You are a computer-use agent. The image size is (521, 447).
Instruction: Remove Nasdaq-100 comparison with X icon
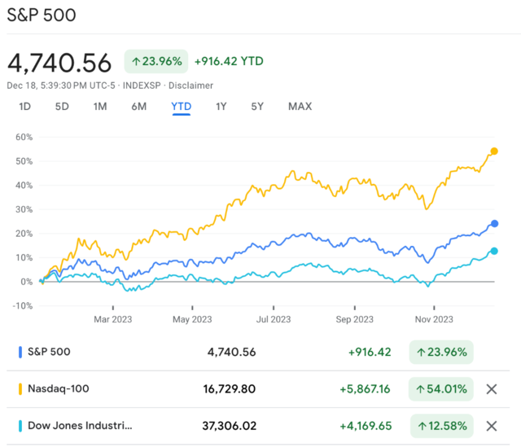click(x=491, y=389)
